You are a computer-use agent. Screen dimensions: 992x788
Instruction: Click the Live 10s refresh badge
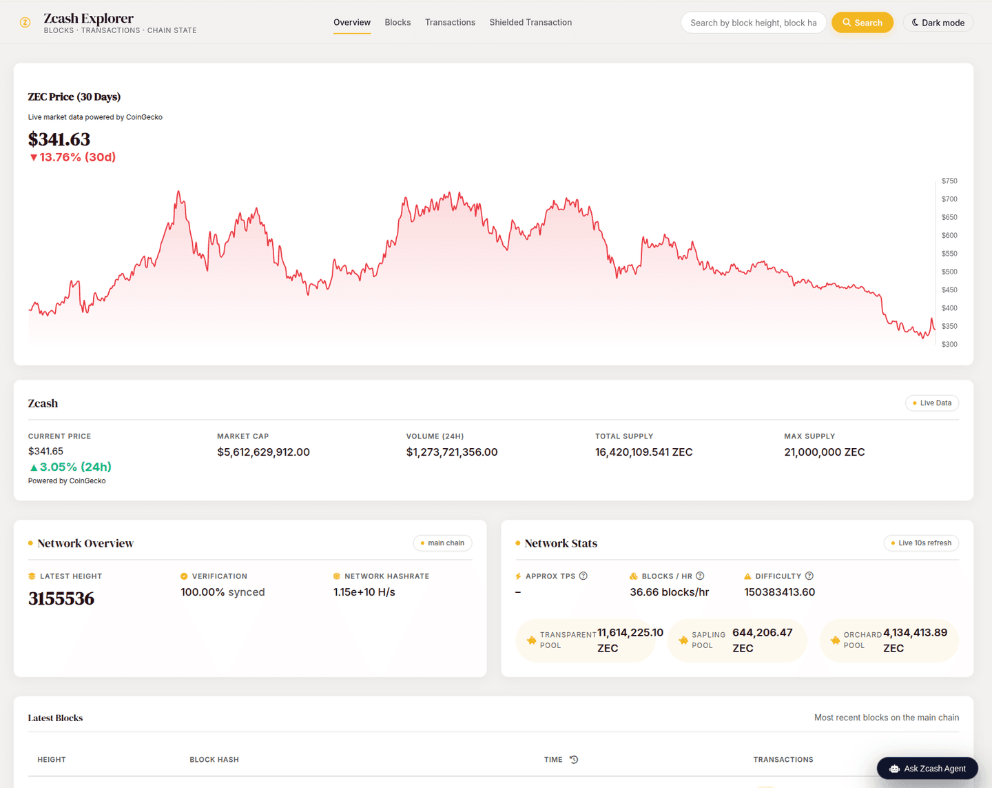click(921, 543)
